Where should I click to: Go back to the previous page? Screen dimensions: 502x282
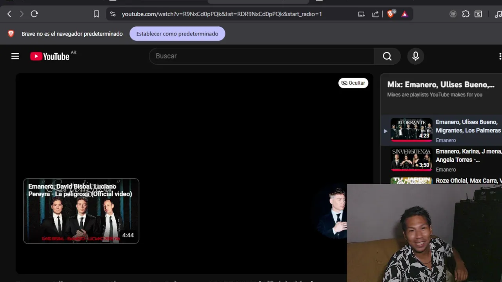pyautogui.click(x=9, y=14)
